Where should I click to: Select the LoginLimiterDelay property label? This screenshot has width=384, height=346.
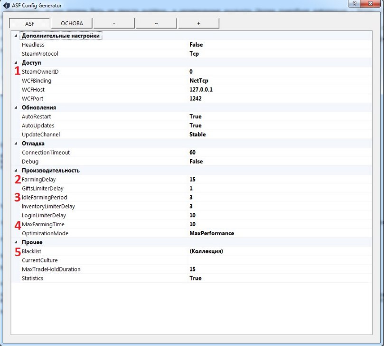(x=44, y=215)
